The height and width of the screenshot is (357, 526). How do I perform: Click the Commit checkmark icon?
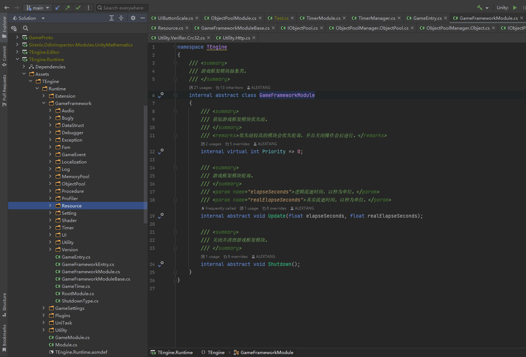point(78,8)
